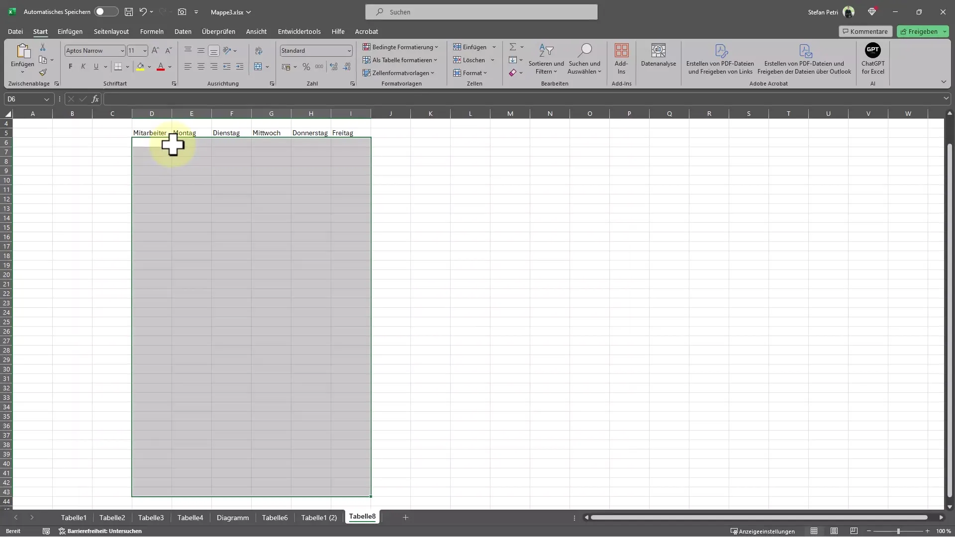Switch to the Diagramm sheet tab

[x=232, y=517]
